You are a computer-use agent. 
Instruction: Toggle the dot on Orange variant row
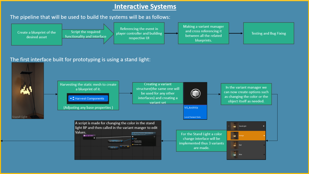click(x=264, y=135)
